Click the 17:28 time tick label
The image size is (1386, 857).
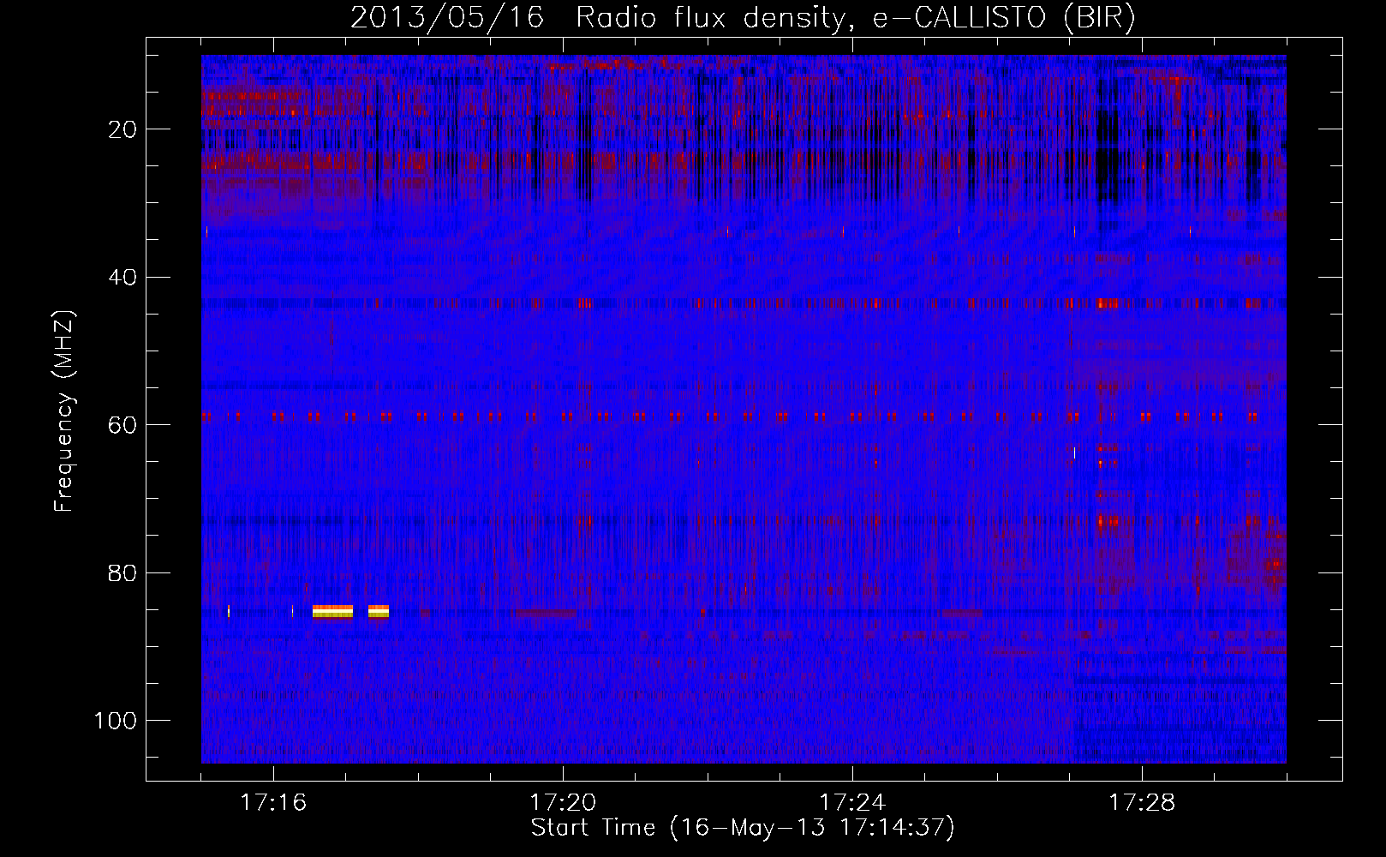[x=1142, y=803]
